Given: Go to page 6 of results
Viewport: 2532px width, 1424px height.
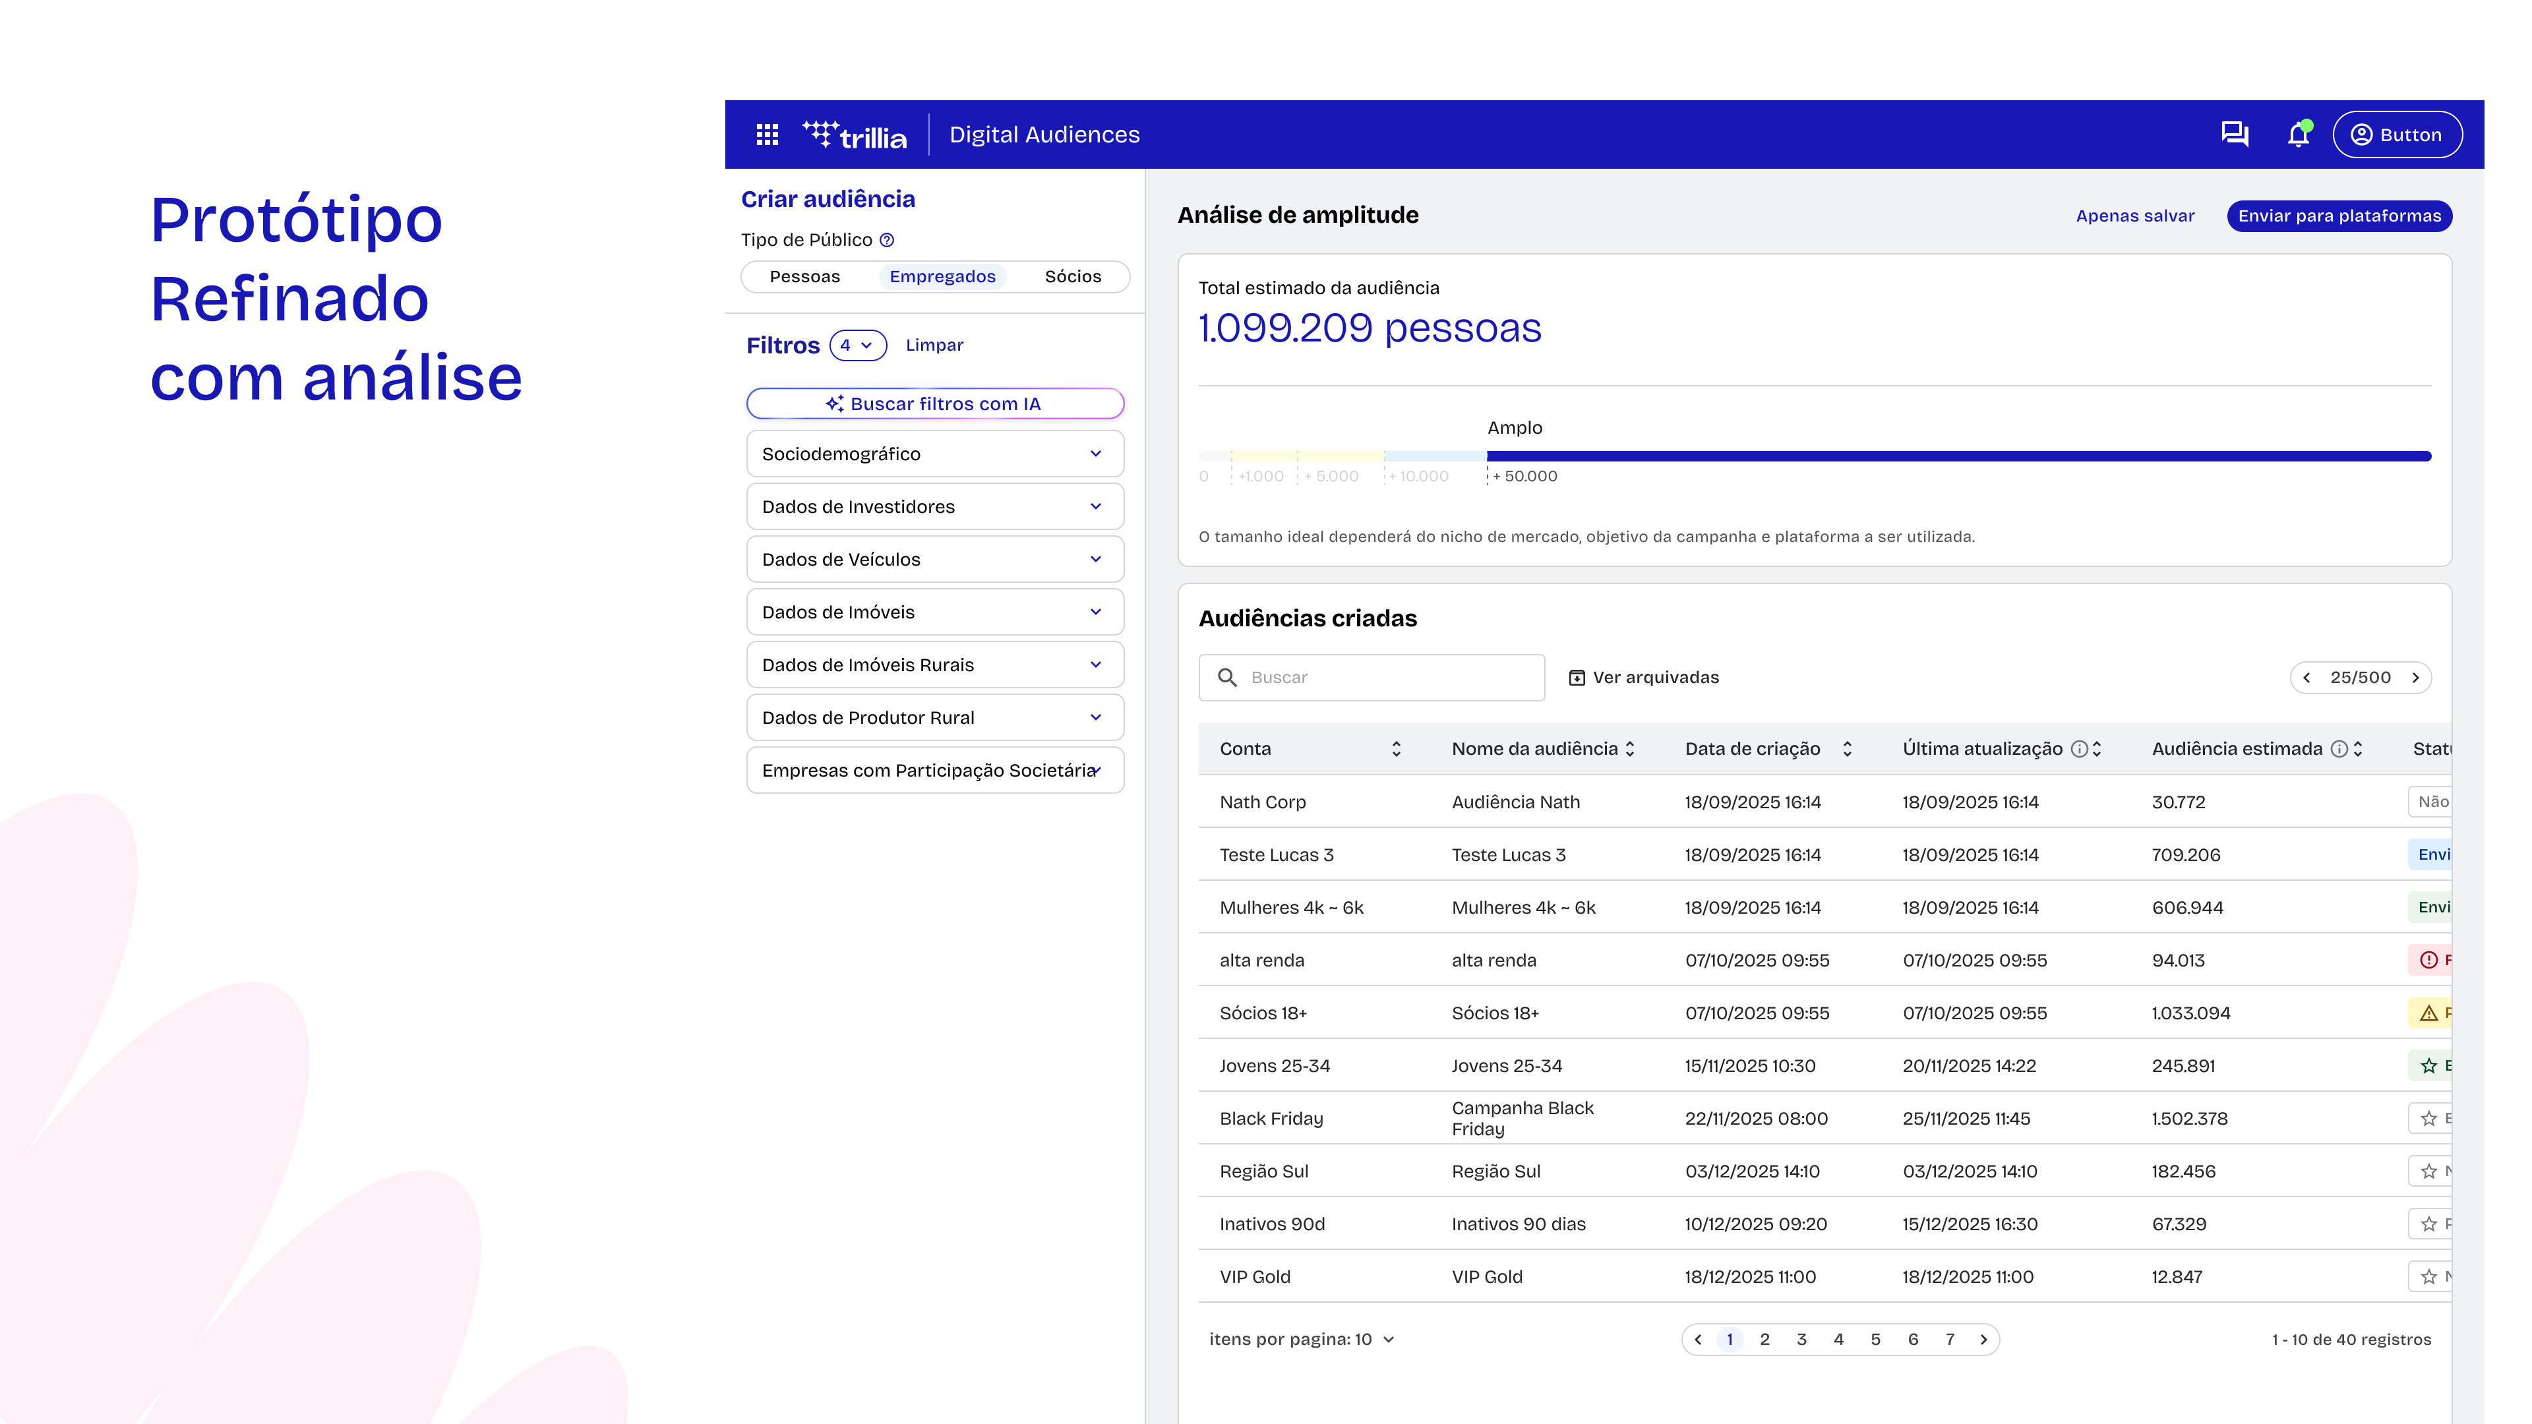Looking at the screenshot, I should click(1913, 1340).
